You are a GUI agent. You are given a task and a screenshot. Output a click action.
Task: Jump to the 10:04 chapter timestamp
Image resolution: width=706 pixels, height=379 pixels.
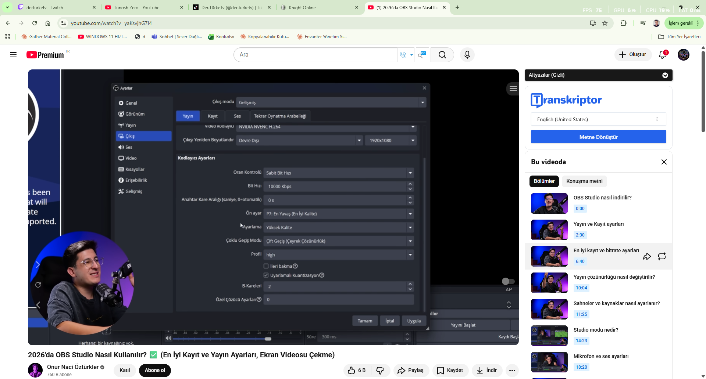pyautogui.click(x=581, y=288)
